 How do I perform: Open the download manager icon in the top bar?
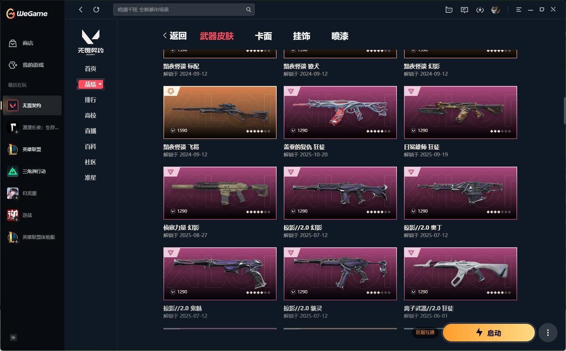click(x=480, y=10)
